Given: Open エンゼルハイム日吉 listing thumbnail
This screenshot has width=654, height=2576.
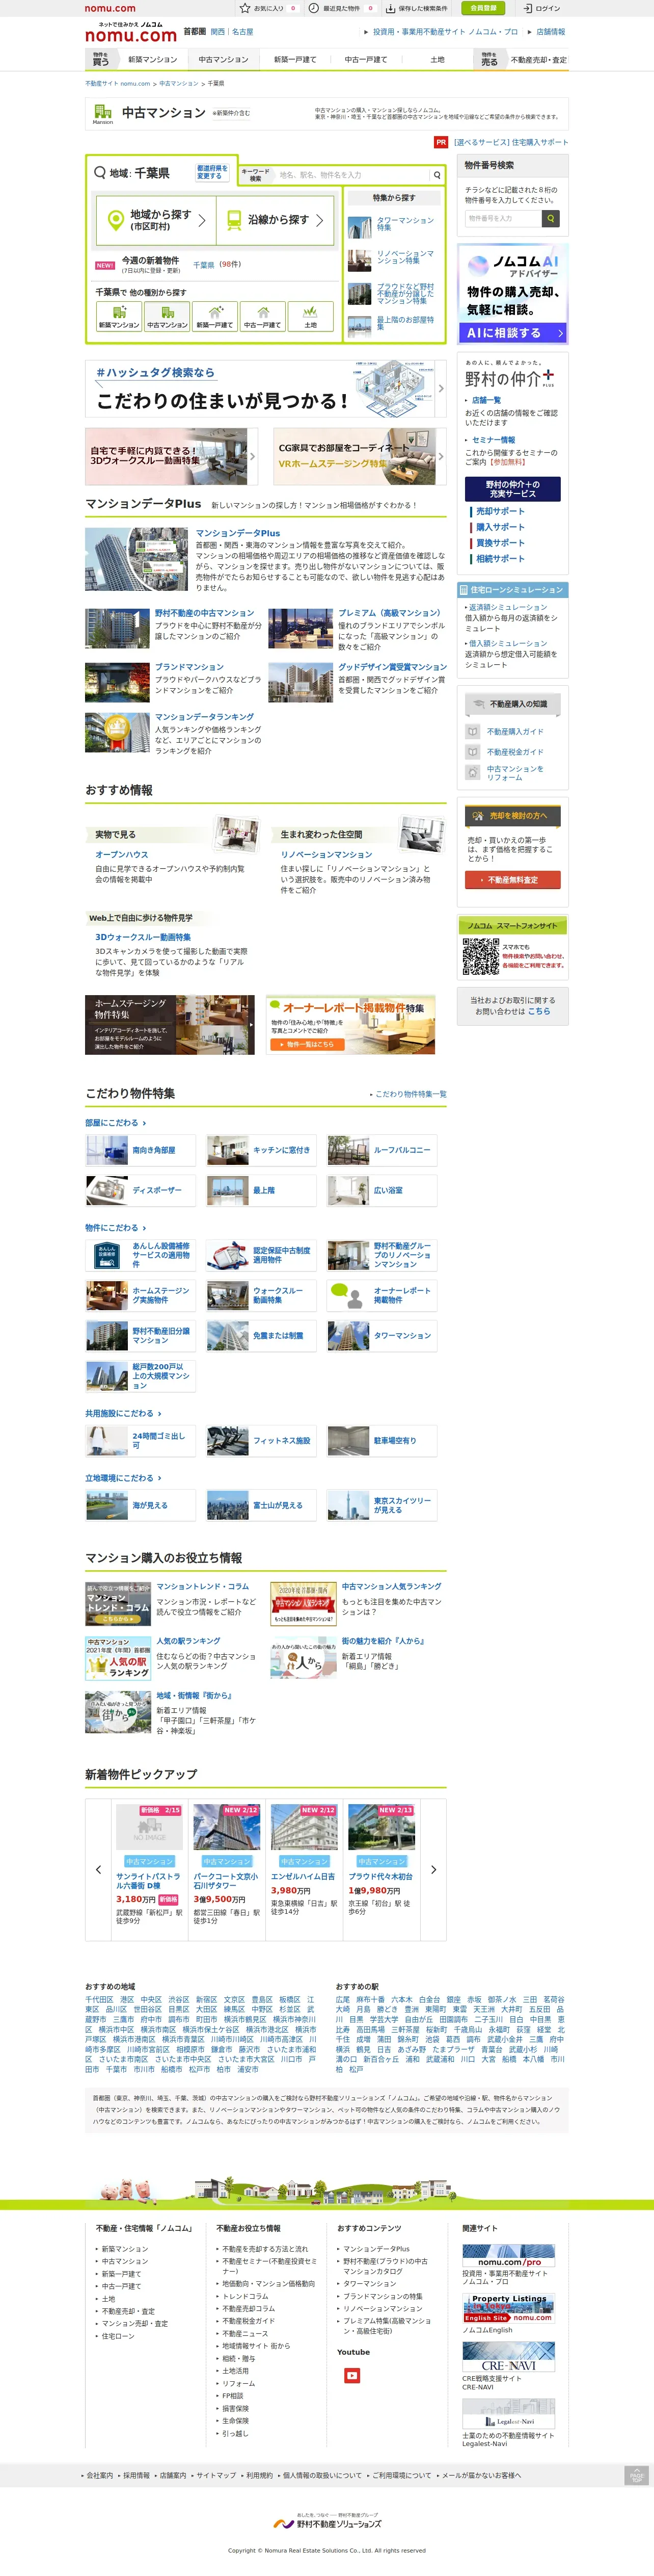Looking at the screenshot, I should tap(304, 1827).
